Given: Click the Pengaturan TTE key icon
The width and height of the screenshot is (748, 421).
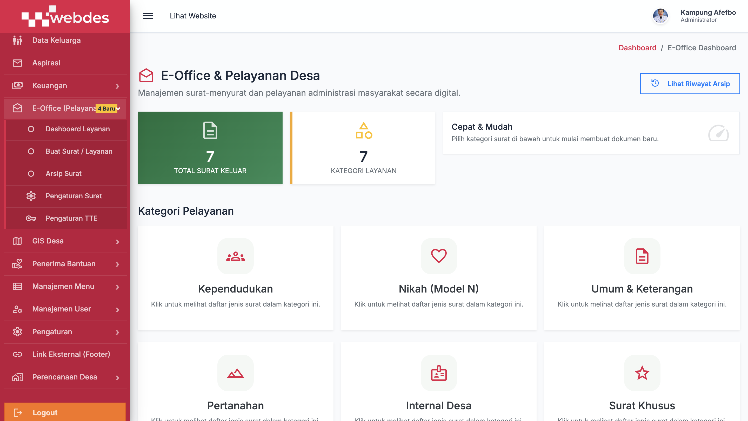Looking at the screenshot, I should [31, 218].
